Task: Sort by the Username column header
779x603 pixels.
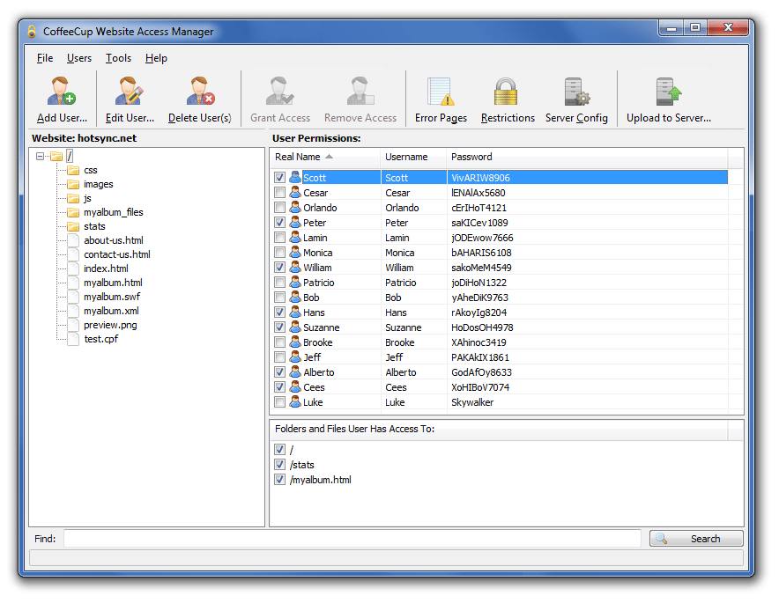Action: pyautogui.click(x=413, y=157)
